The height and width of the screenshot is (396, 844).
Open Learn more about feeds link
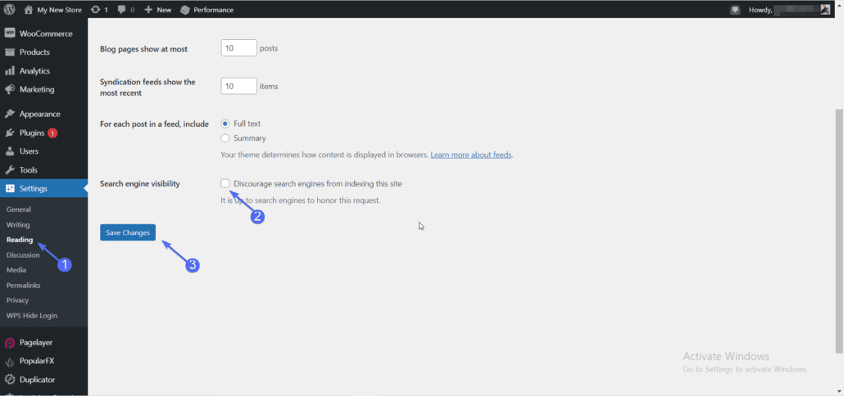pos(471,155)
